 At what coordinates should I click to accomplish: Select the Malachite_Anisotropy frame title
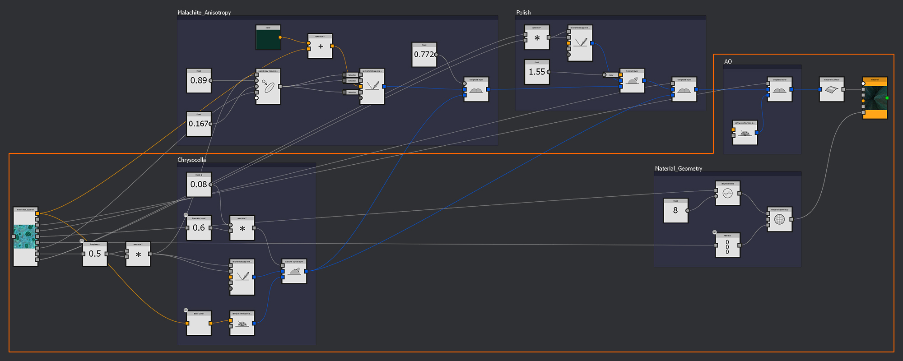coord(204,13)
